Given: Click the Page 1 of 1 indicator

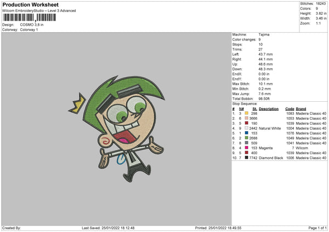Looking at the screenshot, I should pos(317,228).
